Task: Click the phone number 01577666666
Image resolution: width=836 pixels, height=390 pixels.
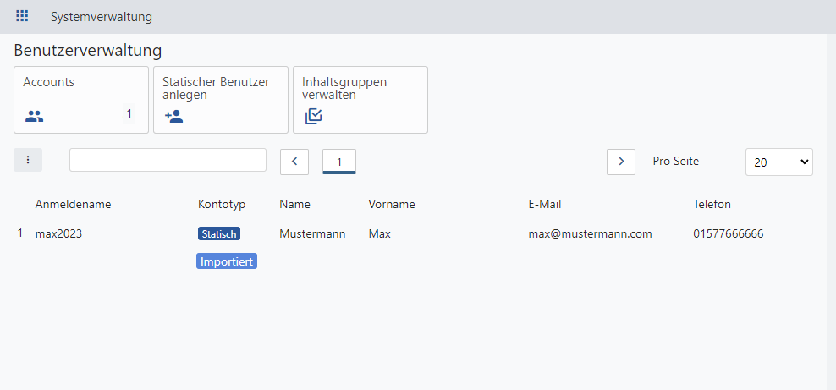Action: 729,233
